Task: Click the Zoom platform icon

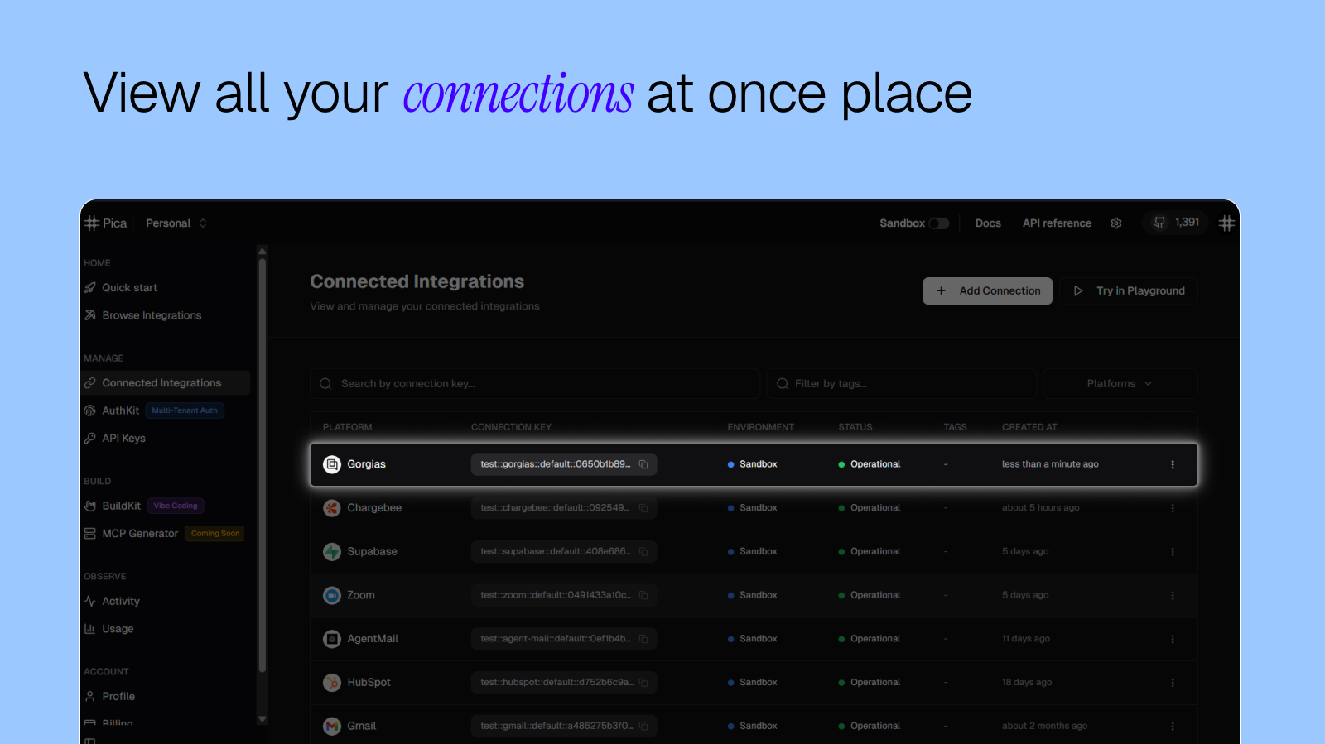Action: pyautogui.click(x=332, y=595)
